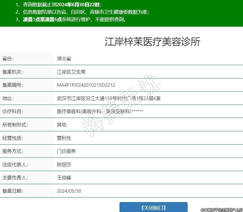
Task: Click the clinic title 江岸梓茉医疗美容诊所
Action: [152, 42]
